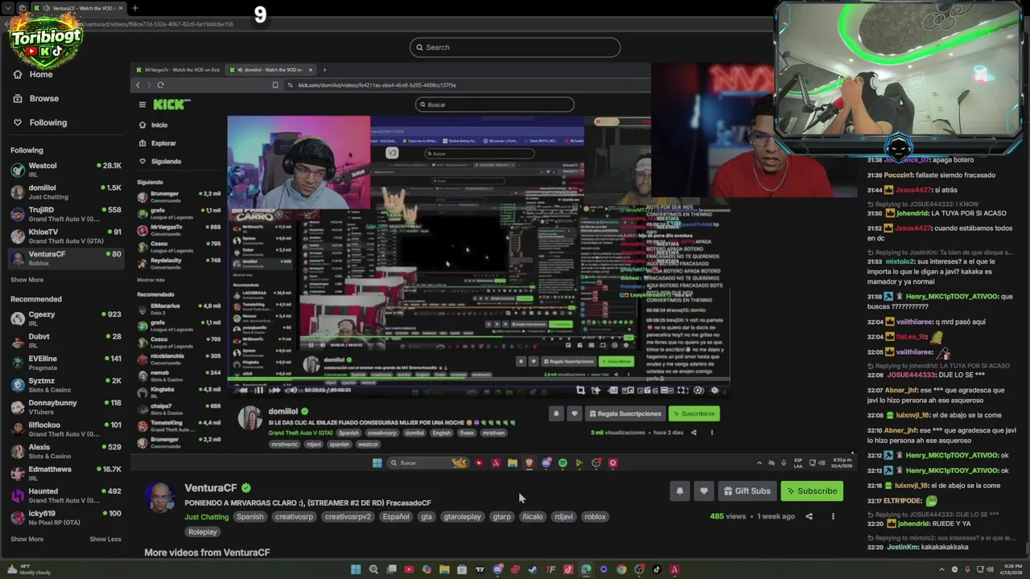The width and height of the screenshot is (1030, 579).
Task: Select the Español tag
Action: coord(396,517)
